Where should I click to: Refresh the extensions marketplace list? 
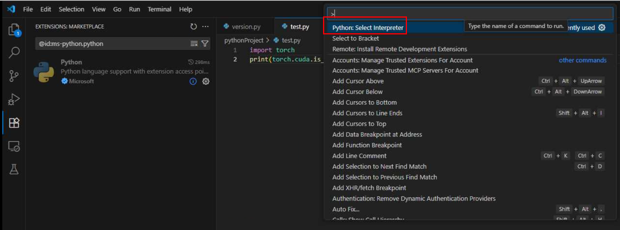(x=194, y=26)
